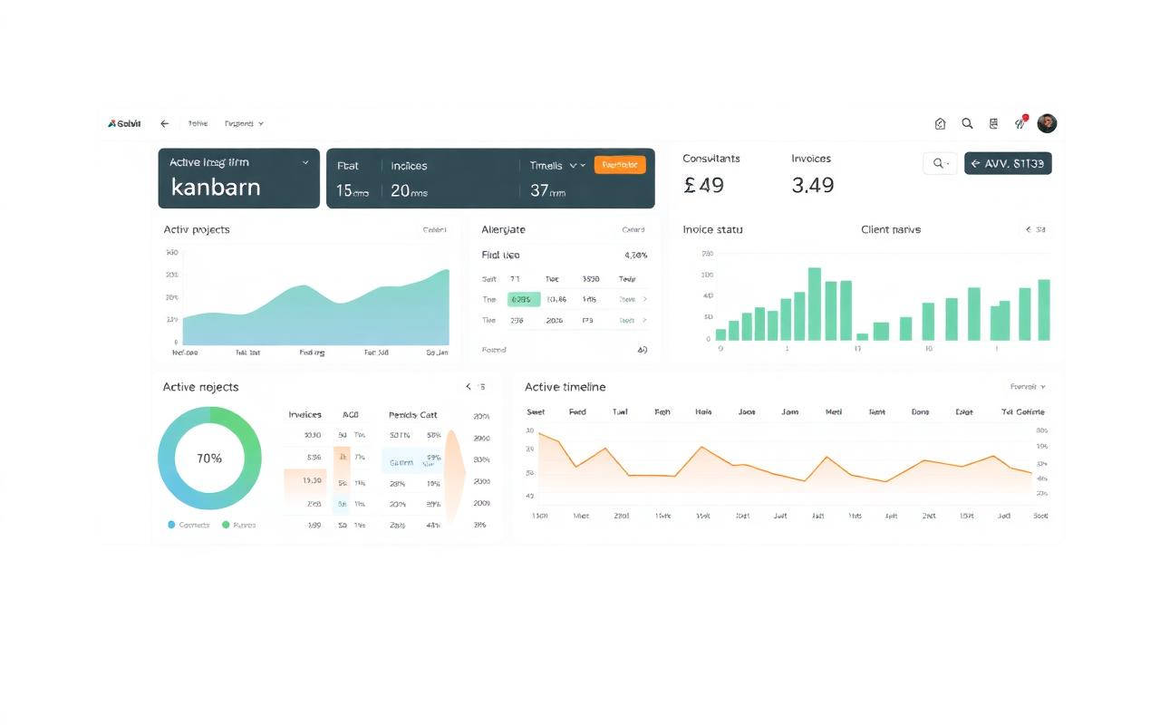Select the Inoice statu tab
This screenshot has height=725, width=1160.
(712, 230)
